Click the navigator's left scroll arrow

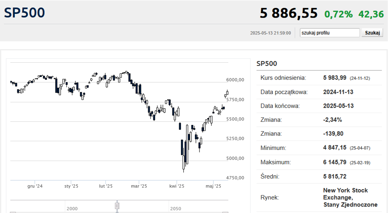13,212
